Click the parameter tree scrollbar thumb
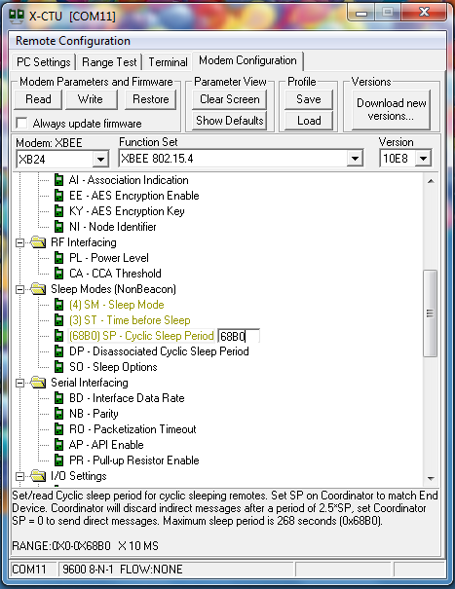The width and height of the screenshot is (455, 589). [x=431, y=313]
